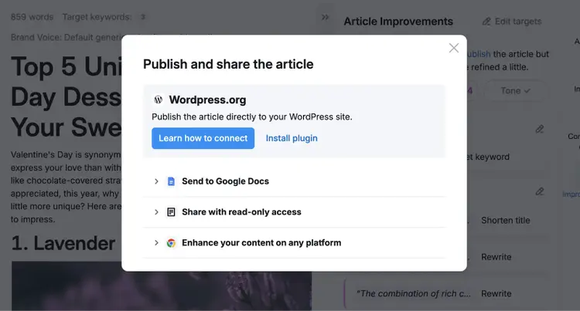This screenshot has width=580, height=311.
Task: Open the Install plugin link
Action: [292, 138]
